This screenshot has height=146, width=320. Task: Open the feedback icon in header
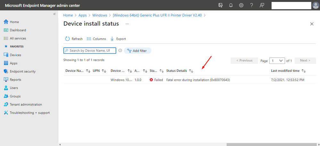point(262,5)
